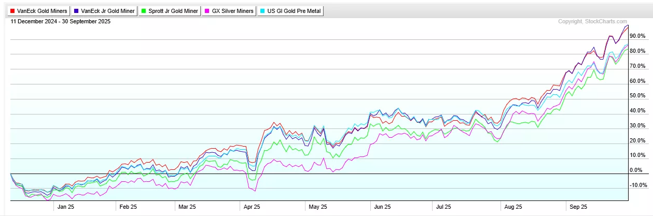Select the -10.0% y-axis label
This screenshot has height=216, width=653.
(x=637, y=185)
